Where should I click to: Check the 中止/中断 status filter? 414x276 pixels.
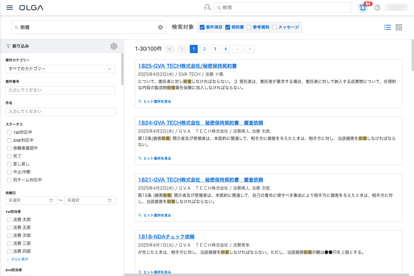pyautogui.click(x=9, y=172)
